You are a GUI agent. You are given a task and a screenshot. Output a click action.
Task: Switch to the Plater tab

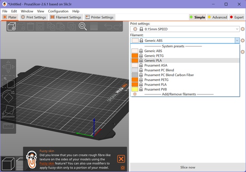click(10, 17)
